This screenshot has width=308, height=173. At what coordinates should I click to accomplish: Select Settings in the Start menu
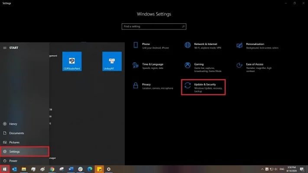tap(25, 151)
